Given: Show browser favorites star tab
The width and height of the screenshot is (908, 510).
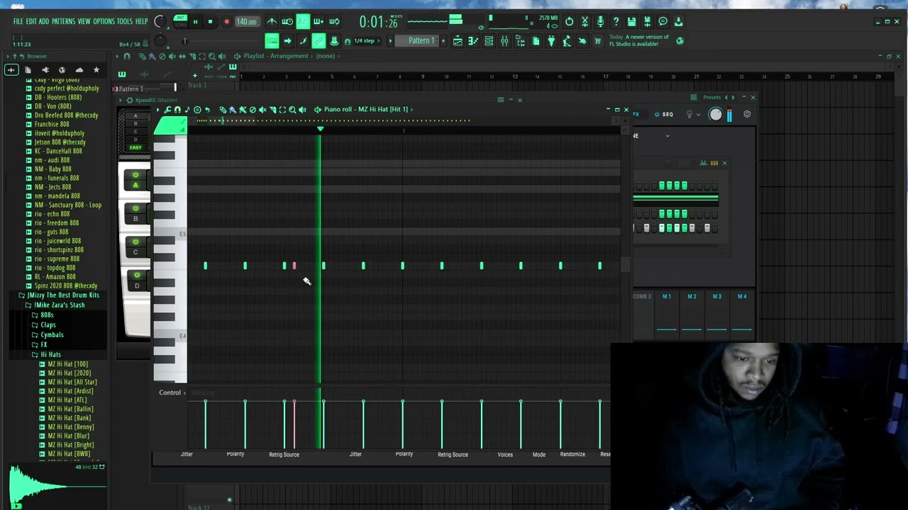Looking at the screenshot, I should pos(96,69).
